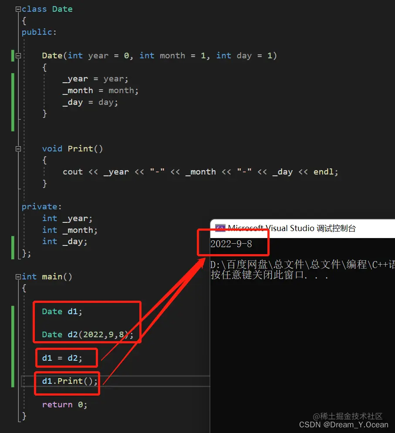
Task: Click the 'public:' access specifier
Action: coord(39,32)
